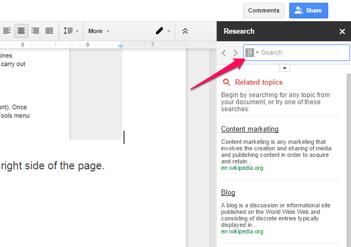
Task: Close the Research panel
Action: tap(342, 31)
